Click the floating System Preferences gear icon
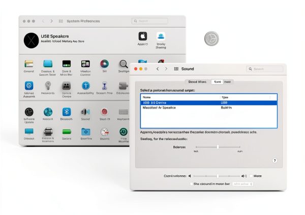The image size is (305, 215). point(211,39)
